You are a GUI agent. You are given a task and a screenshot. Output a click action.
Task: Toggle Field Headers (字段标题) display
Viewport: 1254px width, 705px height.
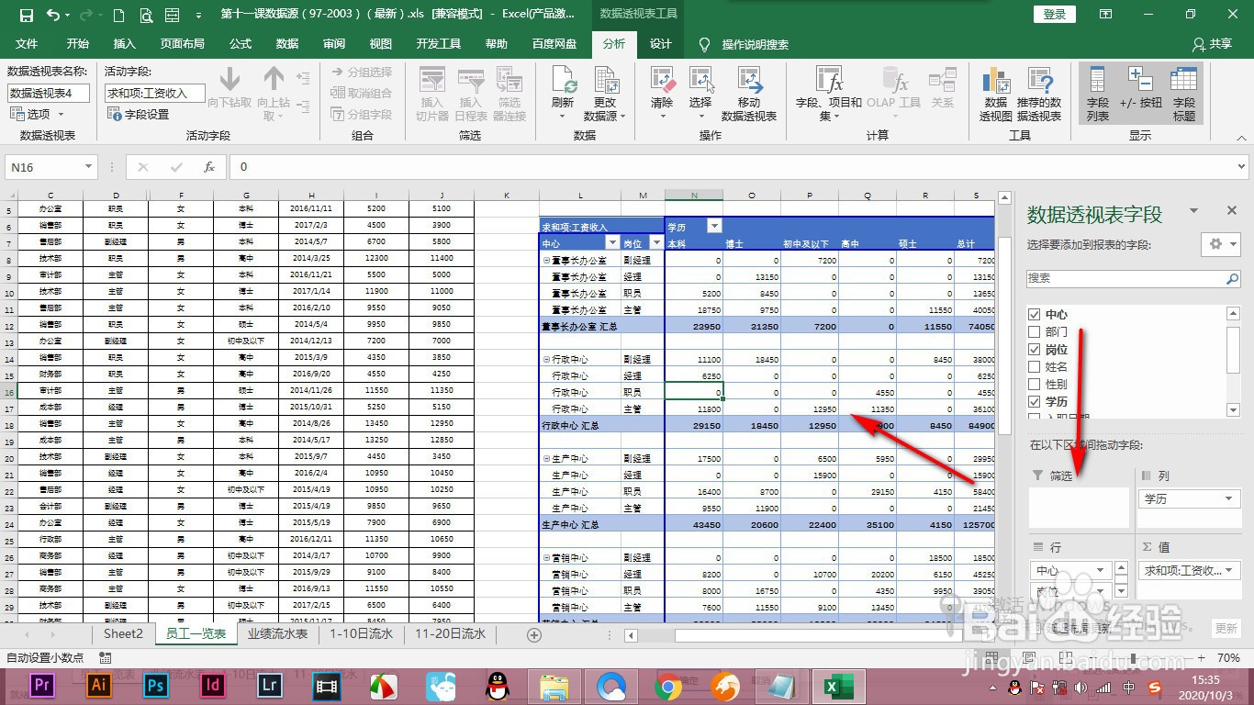tap(1184, 94)
